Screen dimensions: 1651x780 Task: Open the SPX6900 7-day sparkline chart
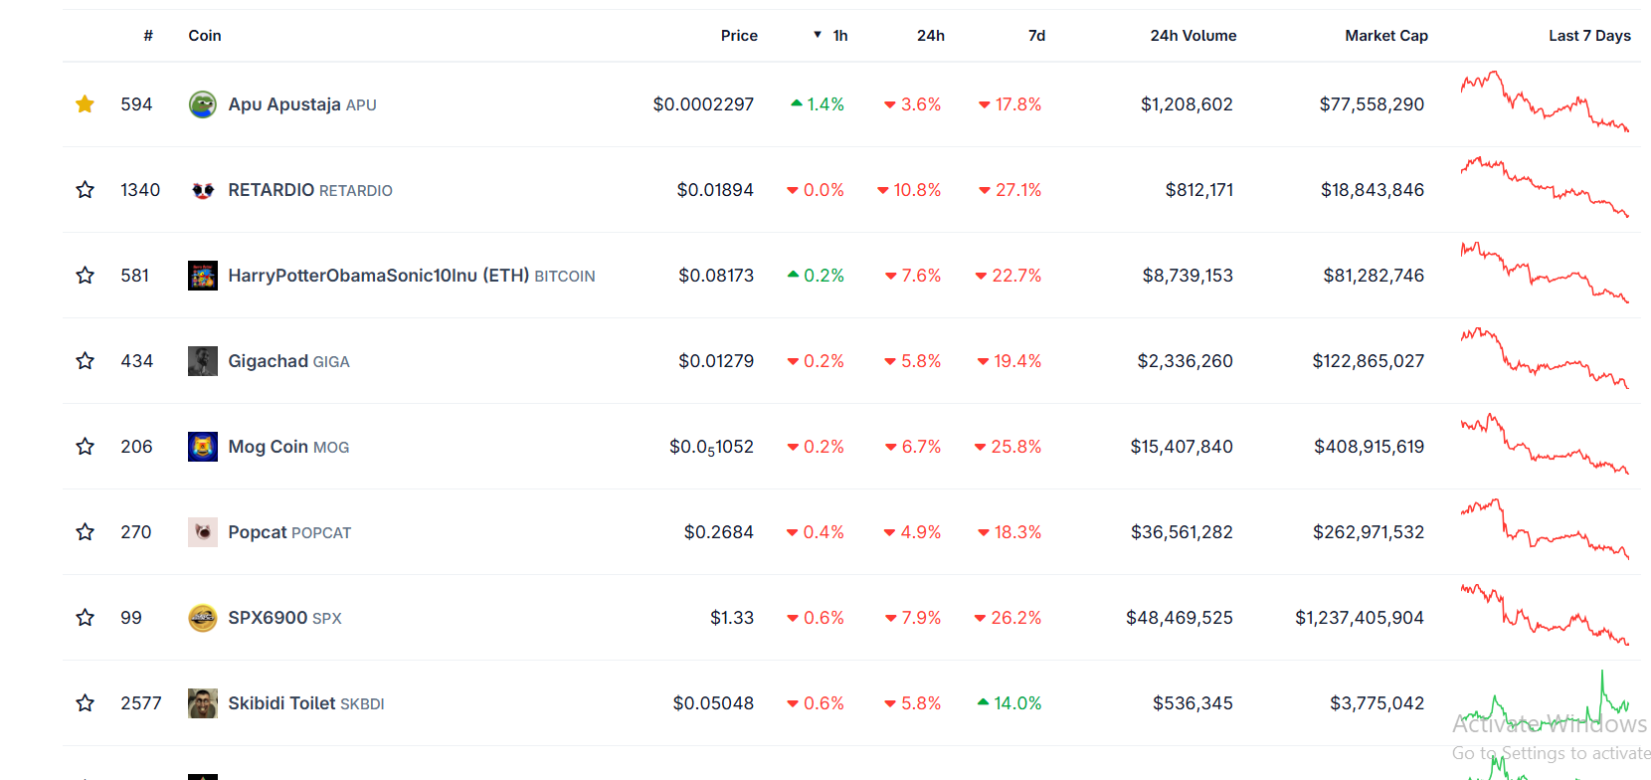click(1544, 616)
